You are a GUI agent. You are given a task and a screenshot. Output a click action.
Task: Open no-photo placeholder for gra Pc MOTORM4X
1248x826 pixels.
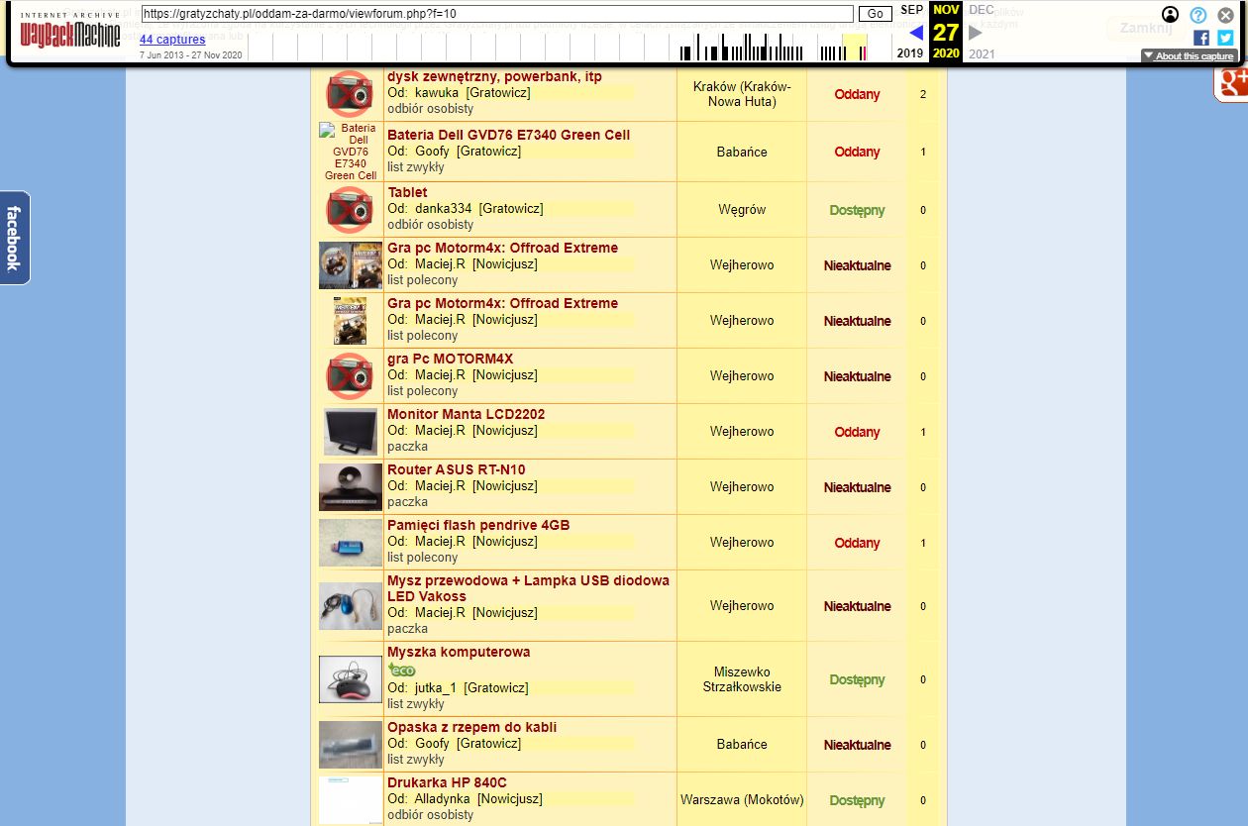350,375
